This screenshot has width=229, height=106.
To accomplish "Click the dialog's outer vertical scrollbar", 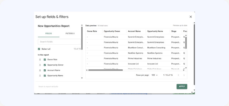I will (194, 54).
